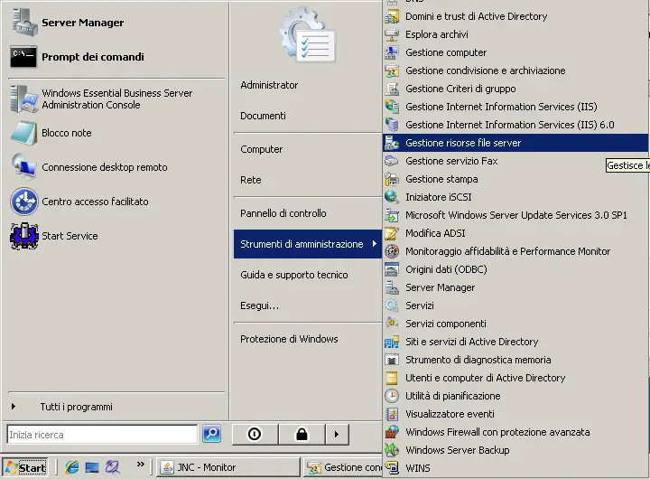Screen dimensions: 650x479
Task: Open the Gestione servizio Fax icon
Action: pyautogui.click(x=392, y=161)
